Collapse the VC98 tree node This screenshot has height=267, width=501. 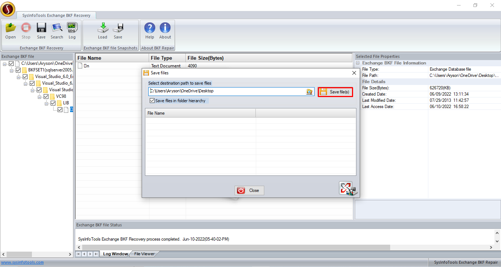click(x=40, y=97)
